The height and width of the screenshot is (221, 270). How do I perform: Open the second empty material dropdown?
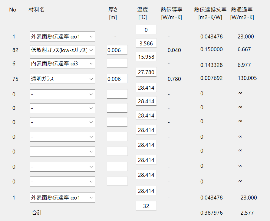[x=63, y=108]
